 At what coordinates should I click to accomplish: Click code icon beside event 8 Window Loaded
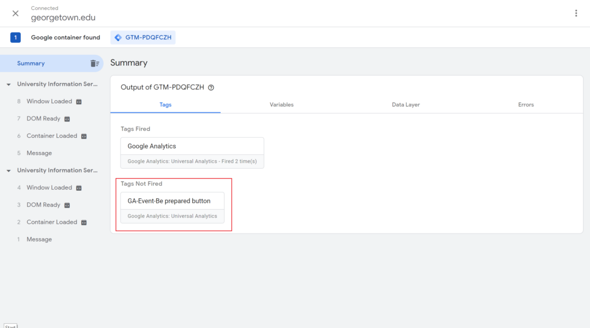pos(79,101)
